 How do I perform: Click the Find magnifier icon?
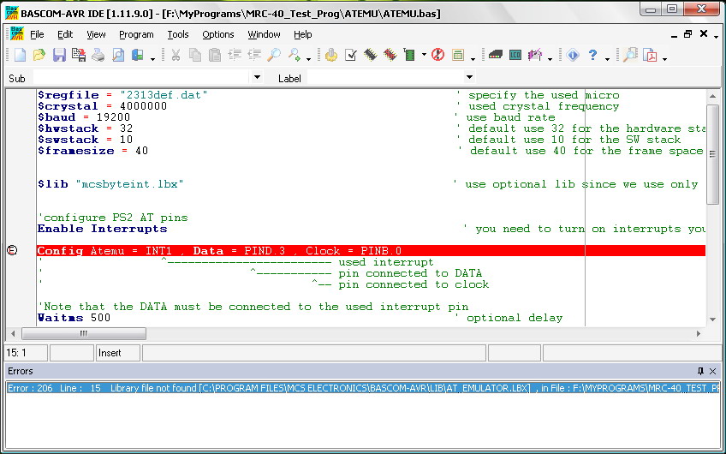coord(274,56)
